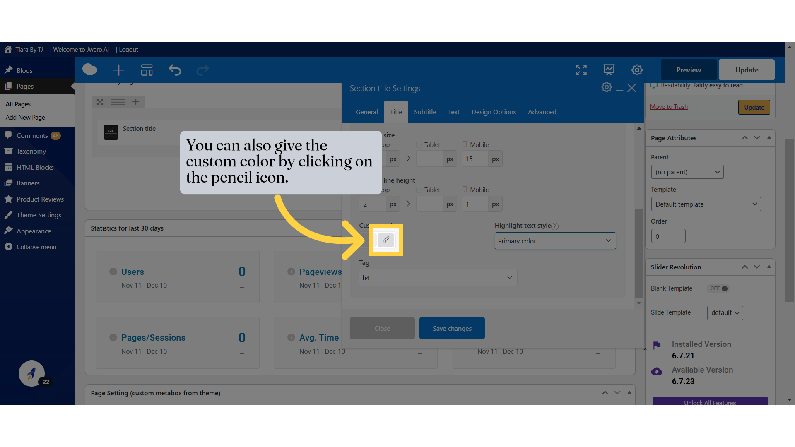
Task: Switch to the Subtitle tab
Action: (x=425, y=112)
